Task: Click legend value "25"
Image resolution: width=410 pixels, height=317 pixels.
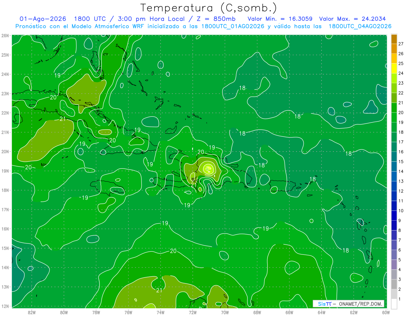Action: click(x=401, y=63)
